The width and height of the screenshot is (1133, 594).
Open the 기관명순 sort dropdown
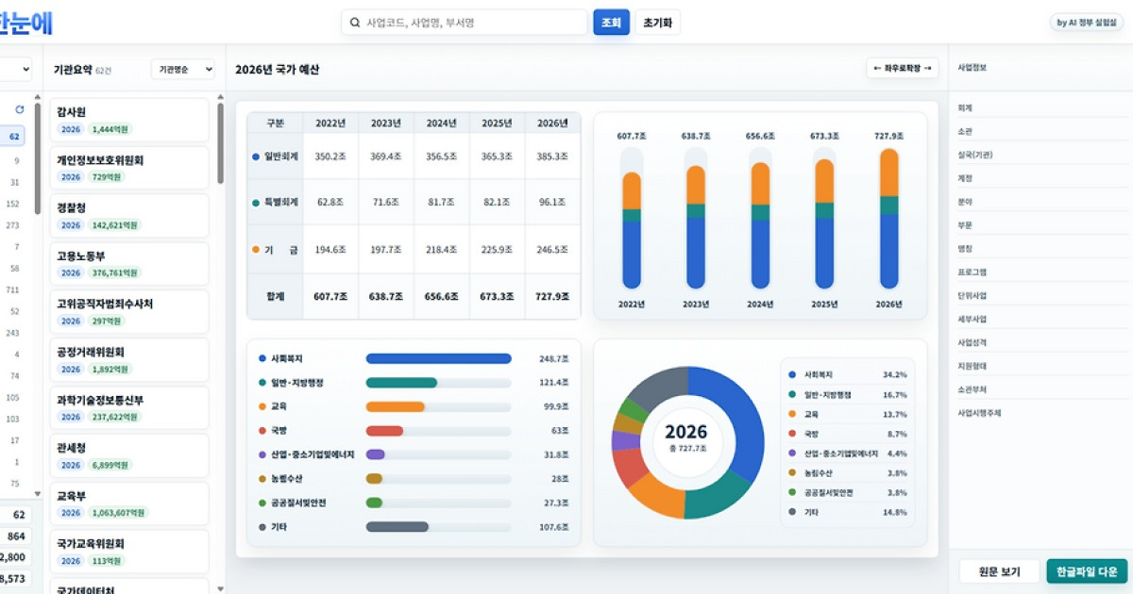click(x=183, y=70)
